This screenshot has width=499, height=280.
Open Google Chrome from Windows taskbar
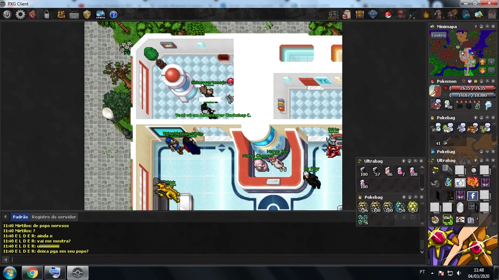(x=32, y=273)
